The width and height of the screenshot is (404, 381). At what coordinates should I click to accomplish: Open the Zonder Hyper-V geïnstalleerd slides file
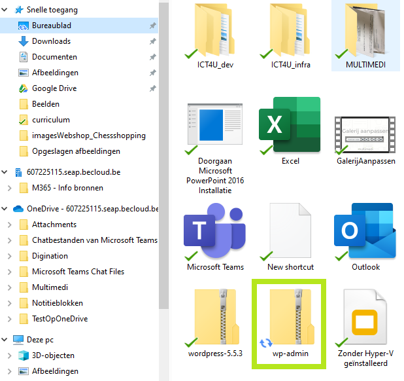pos(365,316)
